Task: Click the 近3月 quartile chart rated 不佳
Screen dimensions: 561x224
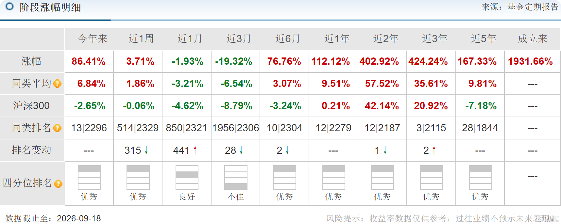Action: click(236, 177)
